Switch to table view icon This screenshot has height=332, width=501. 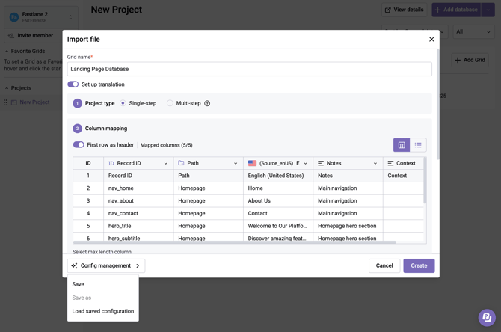click(x=402, y=145)
